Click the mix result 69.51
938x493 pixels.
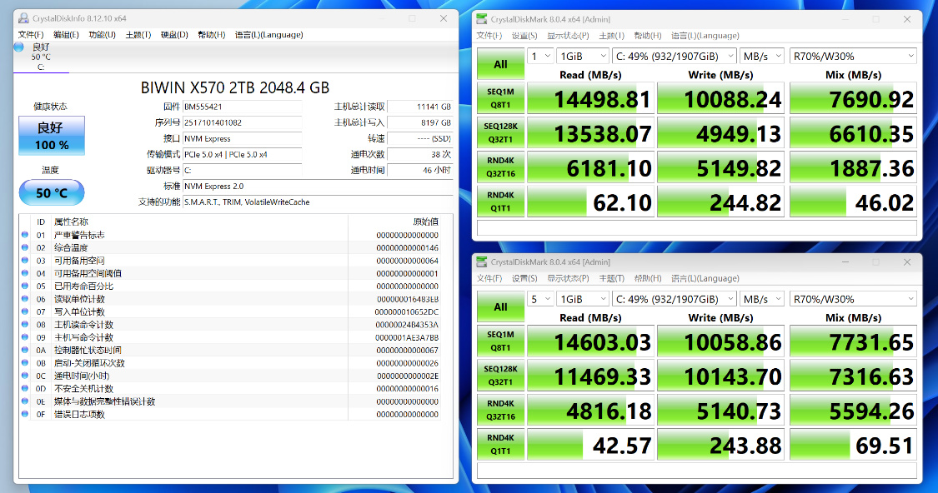tap(853, 445)
